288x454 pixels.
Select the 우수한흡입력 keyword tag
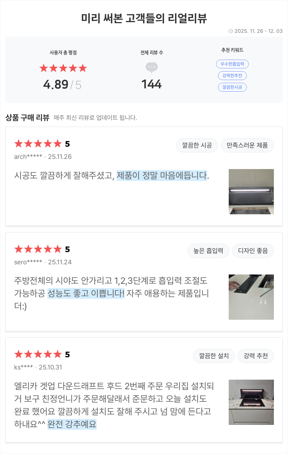232,64
